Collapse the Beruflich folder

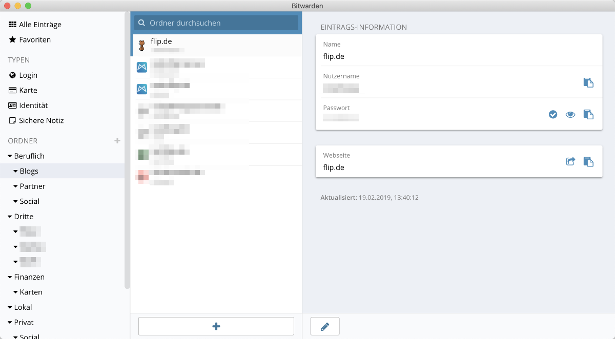click(x=10, y=156)
